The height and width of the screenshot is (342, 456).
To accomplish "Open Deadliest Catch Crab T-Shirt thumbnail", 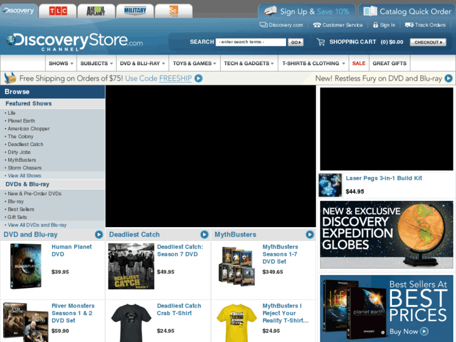I will [x=131, y=323].
